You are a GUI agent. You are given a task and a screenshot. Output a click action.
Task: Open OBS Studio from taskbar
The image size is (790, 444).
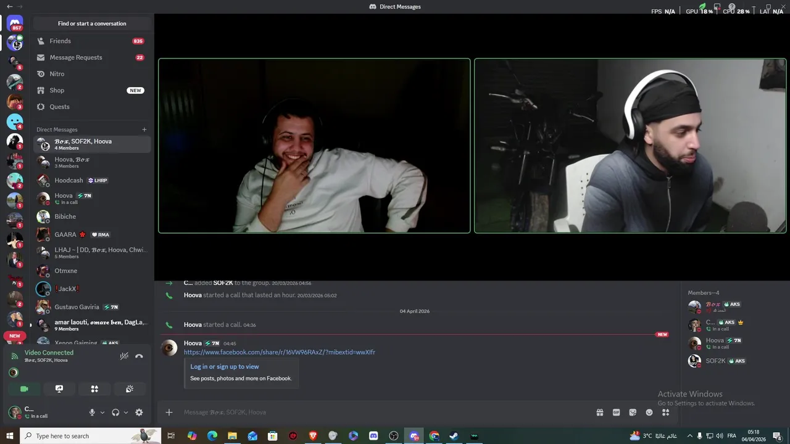(x=394, y=436)
